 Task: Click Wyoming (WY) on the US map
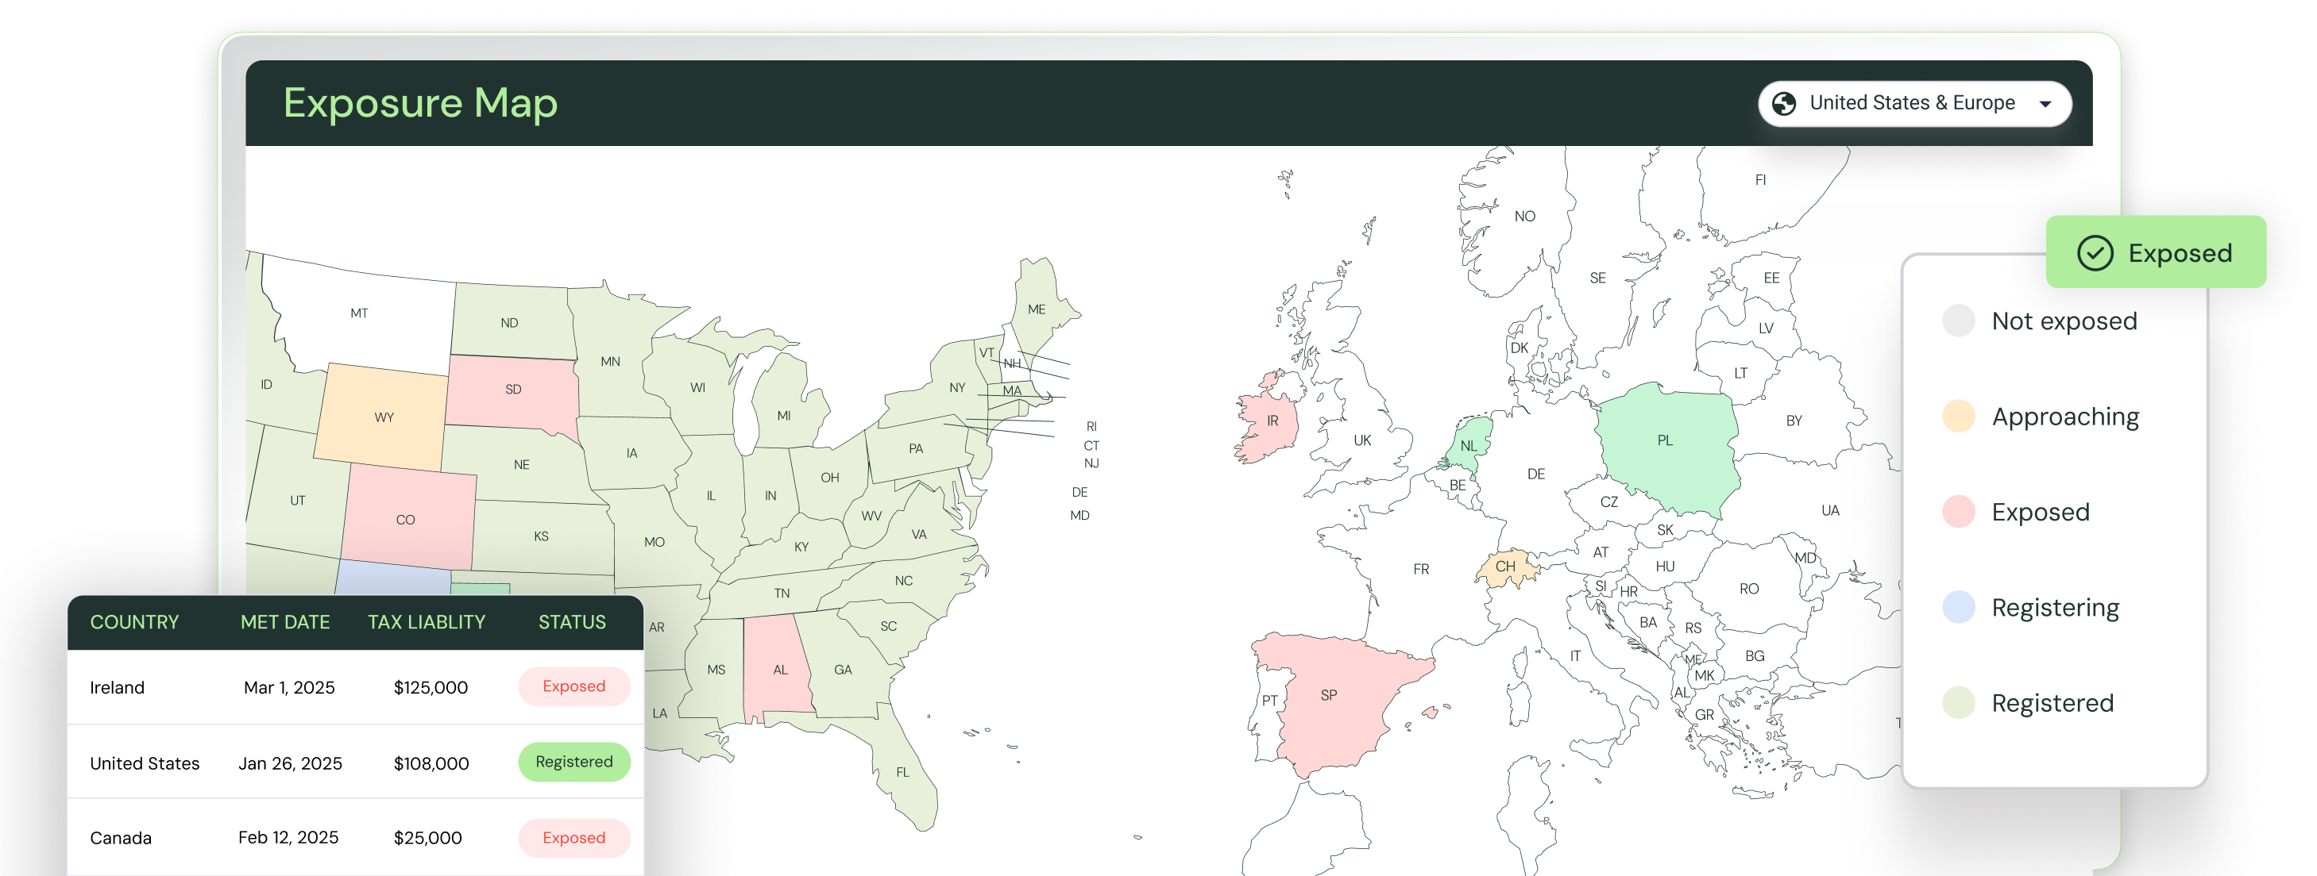(x=383, y=417)
